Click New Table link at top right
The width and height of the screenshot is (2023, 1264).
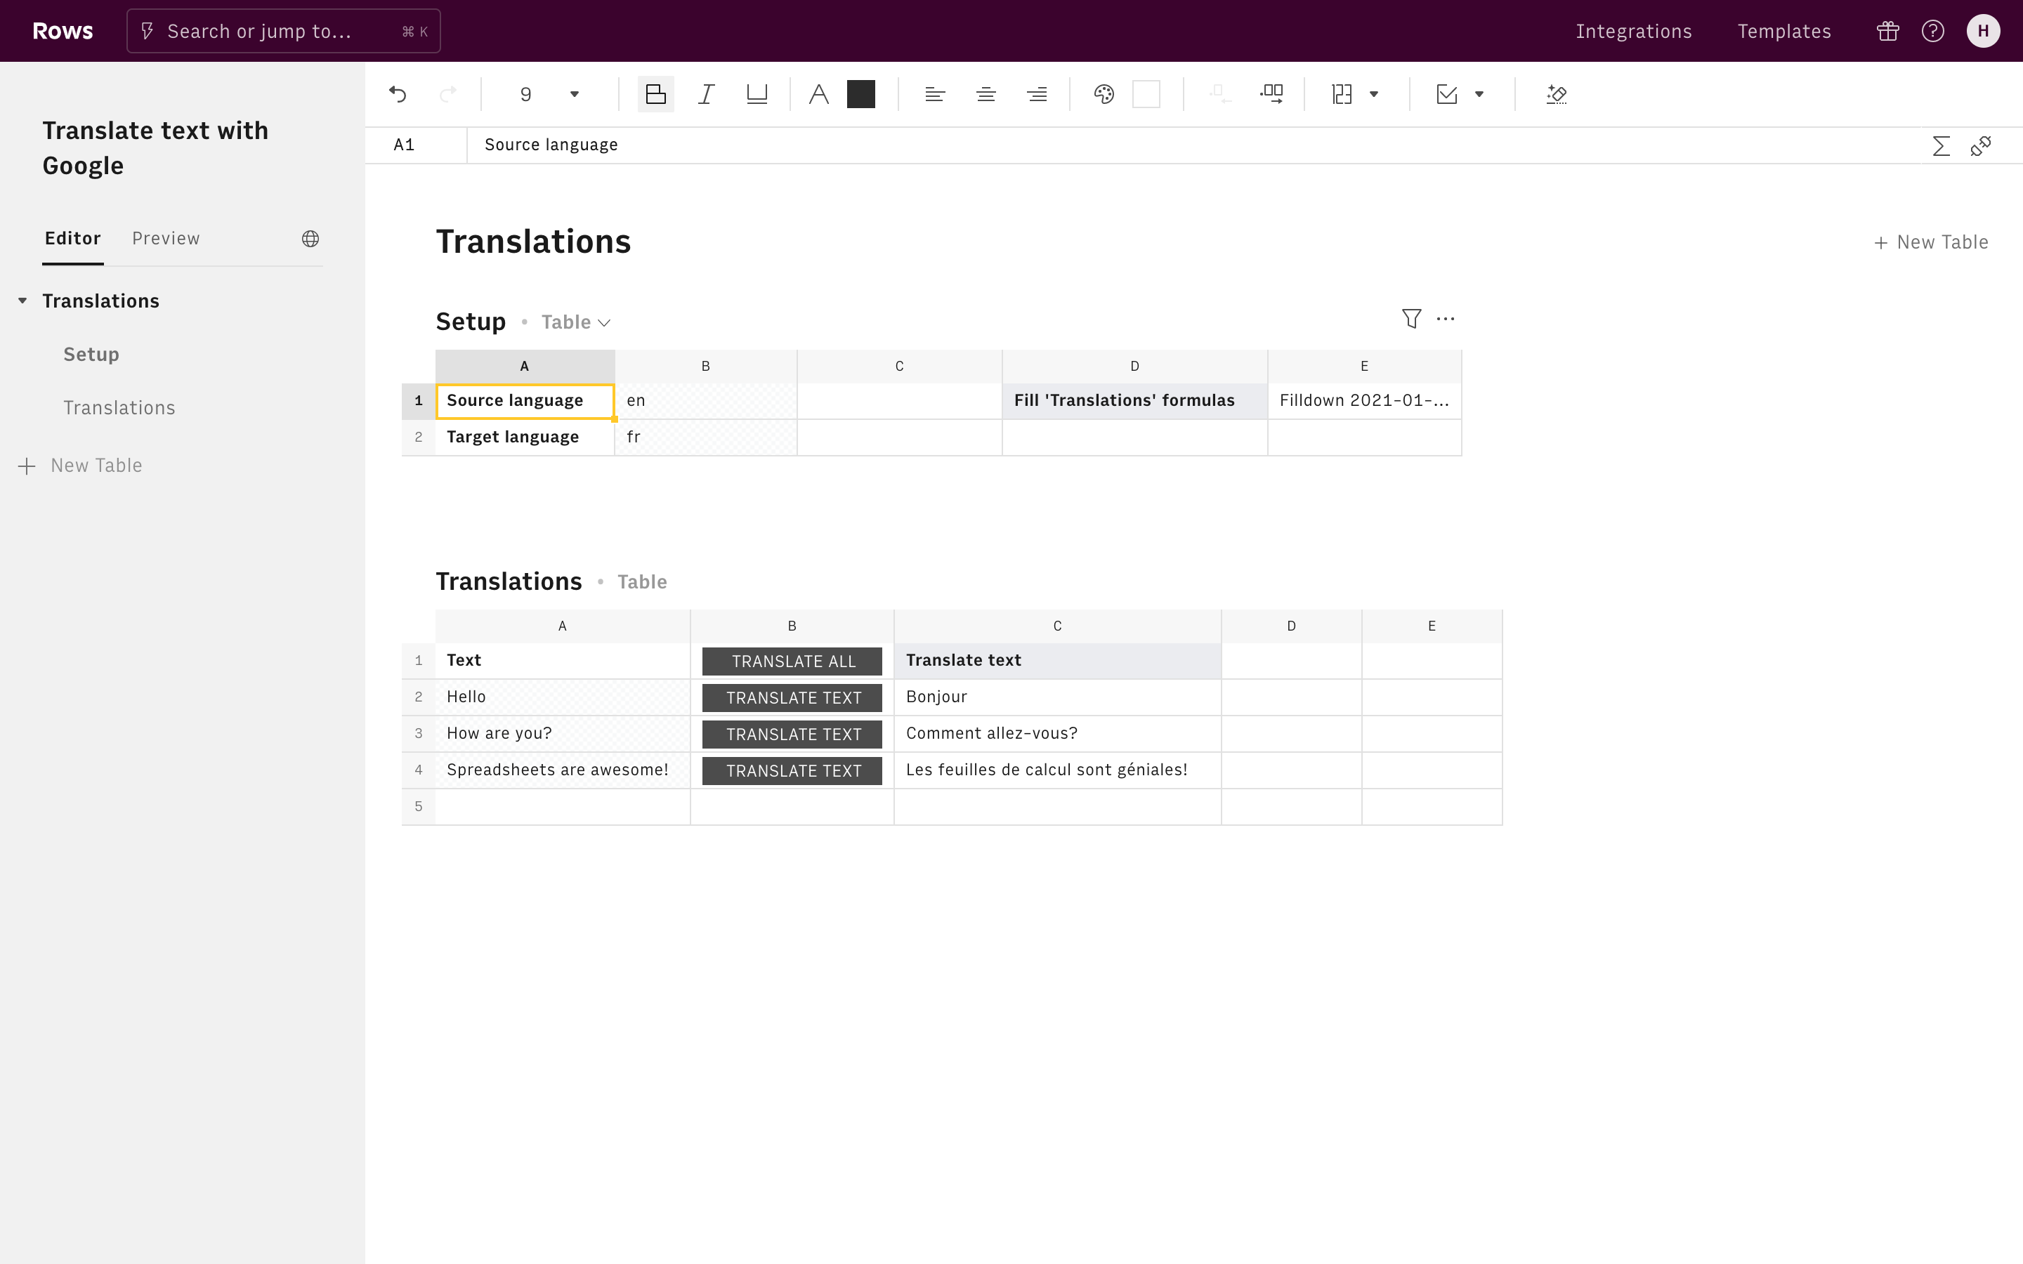(x=1930, y=242)
